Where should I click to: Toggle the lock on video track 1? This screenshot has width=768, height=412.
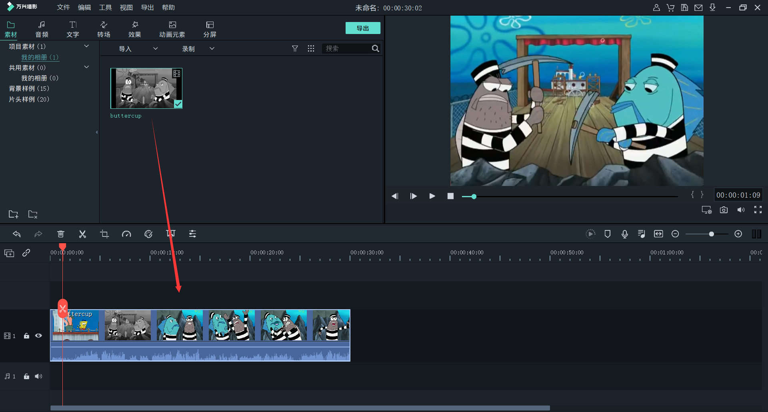coord(26,336)
